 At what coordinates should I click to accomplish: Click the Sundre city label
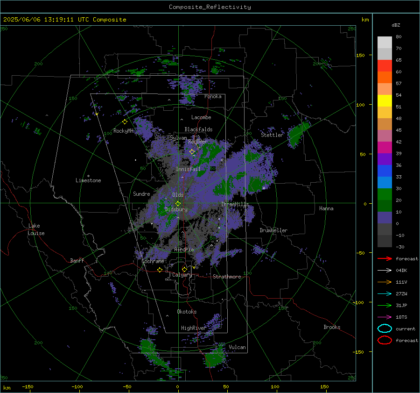141,194
